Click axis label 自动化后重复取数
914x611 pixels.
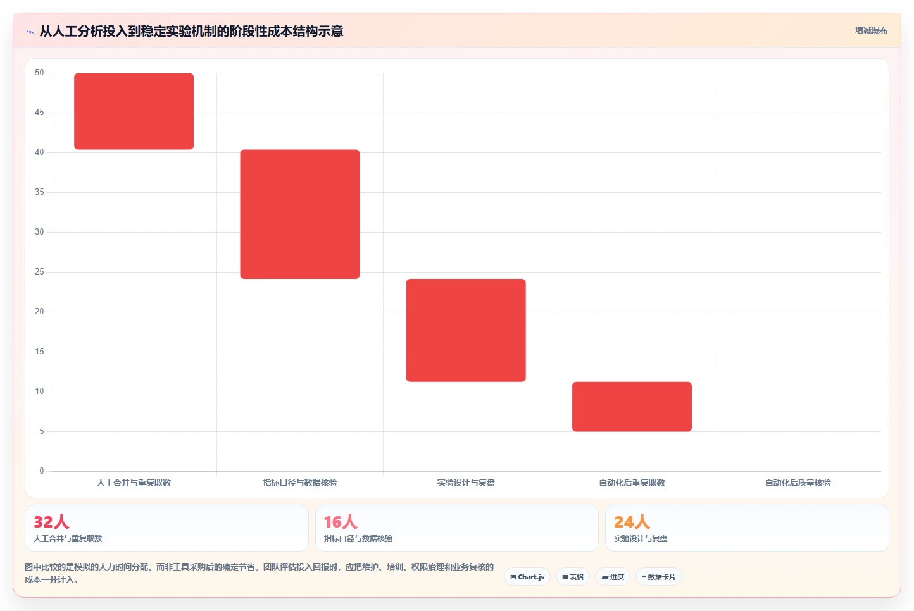point(632,483)
